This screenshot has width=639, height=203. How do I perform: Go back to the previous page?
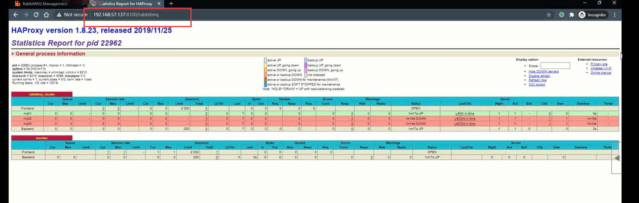tap(16, 14)
